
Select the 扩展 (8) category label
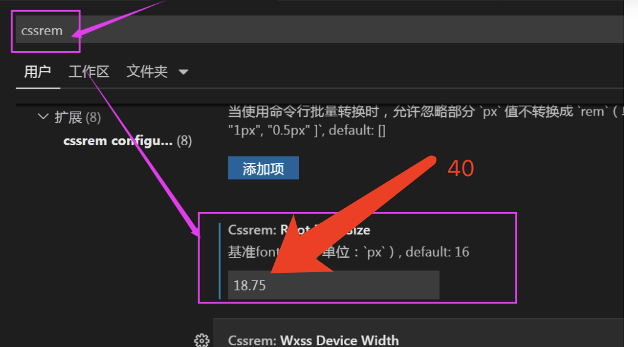pos(78,118)
